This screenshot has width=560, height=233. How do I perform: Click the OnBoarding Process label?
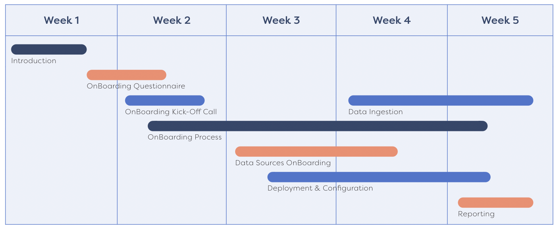(x=184, y=137)
